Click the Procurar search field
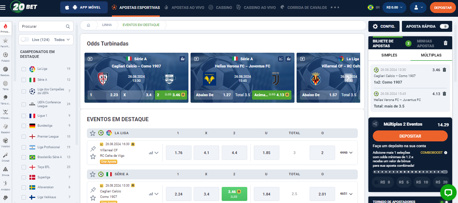The height and width of the screenshot is (203, 458). pos(46,26)
